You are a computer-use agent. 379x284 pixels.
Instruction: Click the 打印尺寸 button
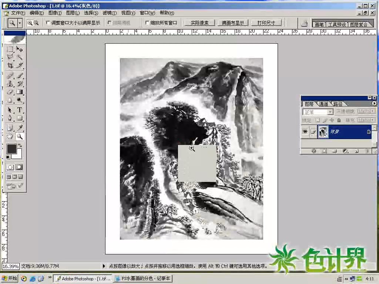[x=266, y=22]
